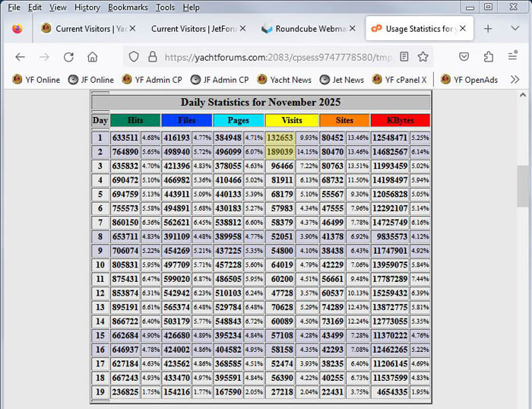The height and width of the screenshot is (409, 532).
Task: Open a new browser tab
Action: 488,29
